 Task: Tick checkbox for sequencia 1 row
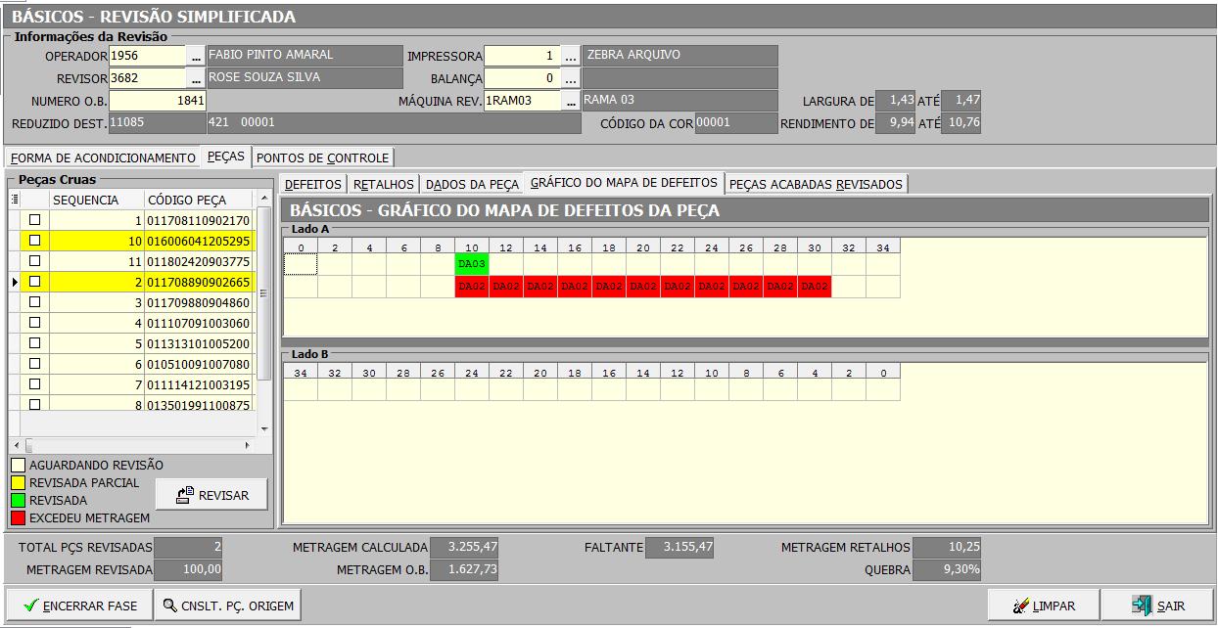click(35, 220)
